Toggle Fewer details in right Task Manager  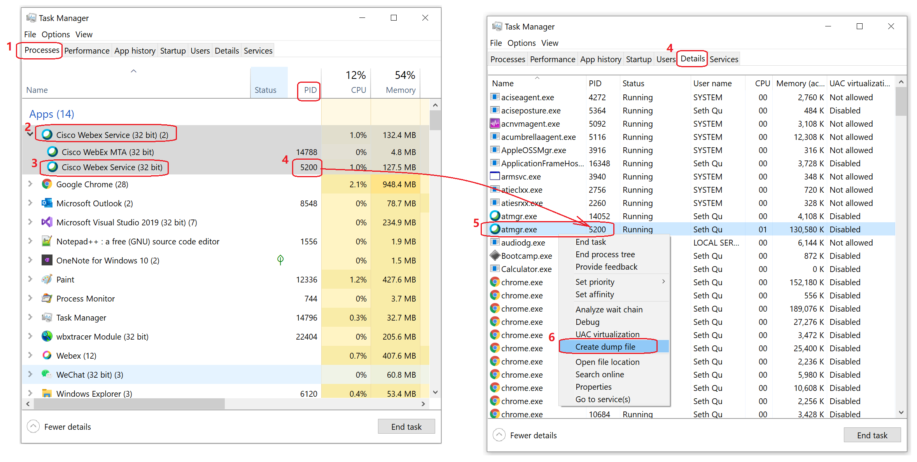tap(499, 435)
